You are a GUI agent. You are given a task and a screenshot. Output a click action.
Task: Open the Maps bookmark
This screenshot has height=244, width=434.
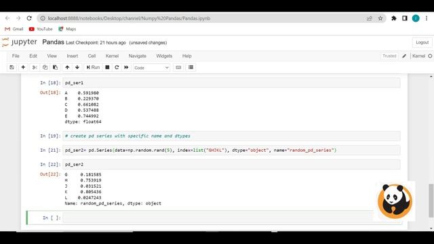pos(67,28)
